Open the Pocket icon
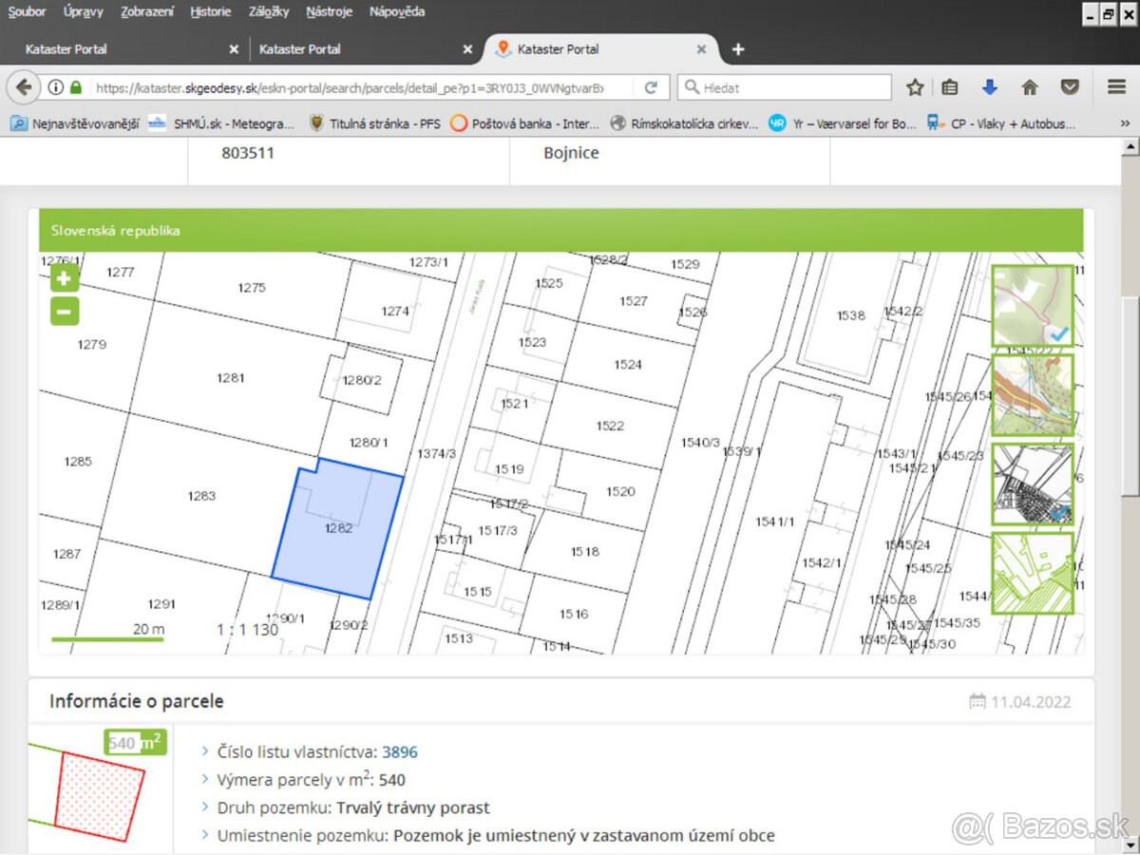 pos(1070,87)
